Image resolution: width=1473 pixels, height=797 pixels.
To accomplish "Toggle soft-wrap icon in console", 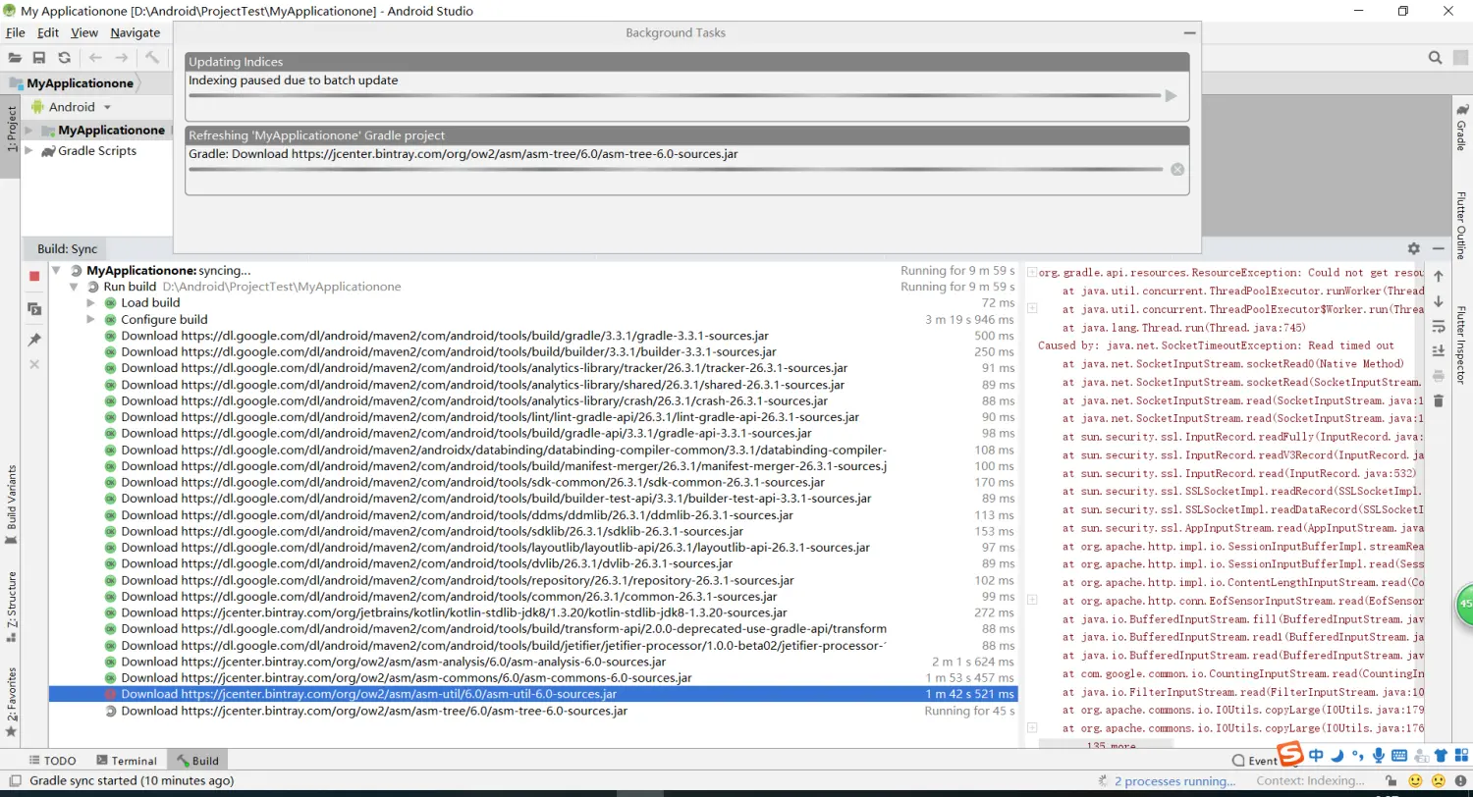I will [1439, 326].
